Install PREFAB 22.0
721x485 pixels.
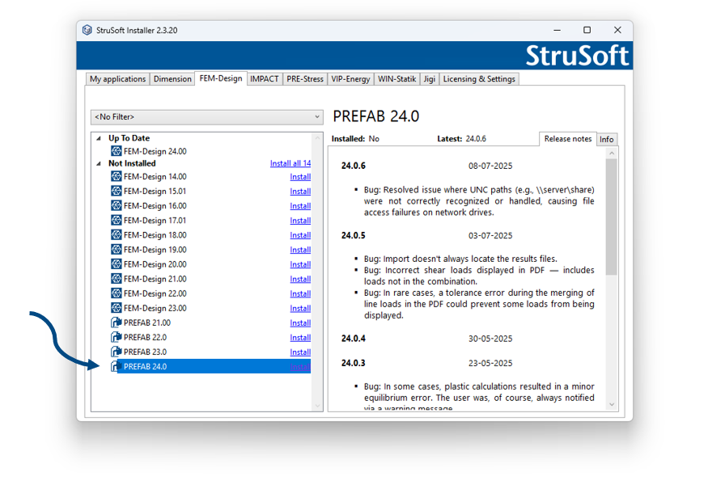(x=300, y=338)
